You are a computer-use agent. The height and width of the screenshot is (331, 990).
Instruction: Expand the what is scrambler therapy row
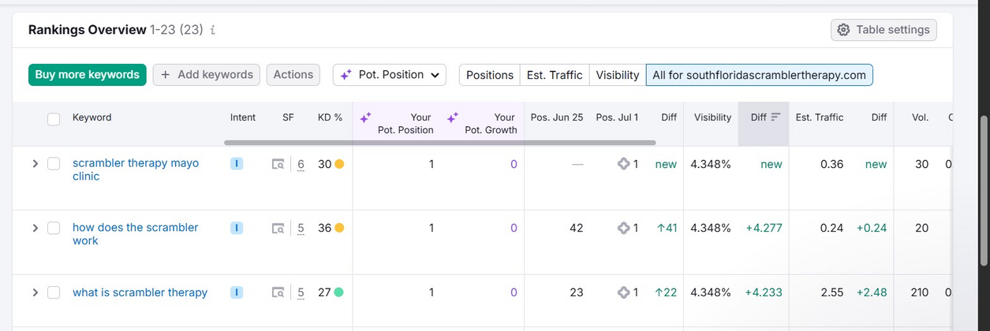coord(35,292)
